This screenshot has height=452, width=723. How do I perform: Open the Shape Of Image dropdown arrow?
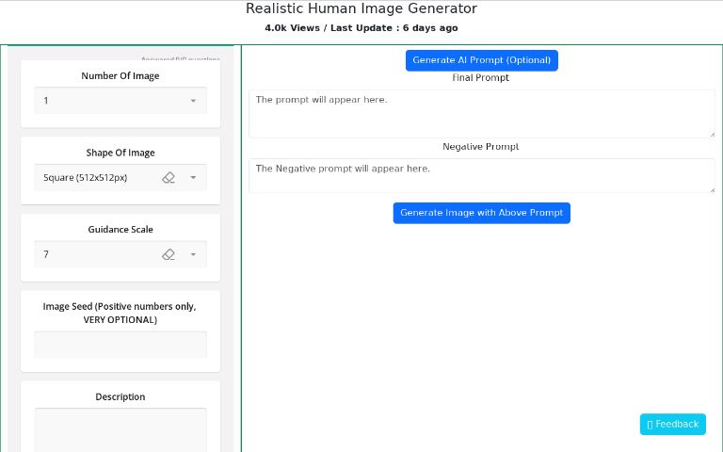click(x=193, y=177)
